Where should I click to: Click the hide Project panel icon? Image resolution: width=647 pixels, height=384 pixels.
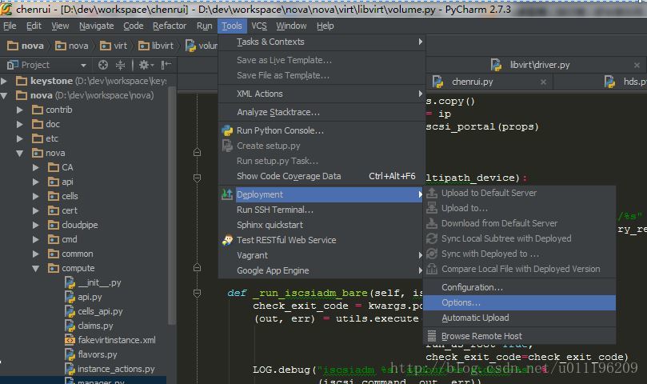tap(166, 65)
